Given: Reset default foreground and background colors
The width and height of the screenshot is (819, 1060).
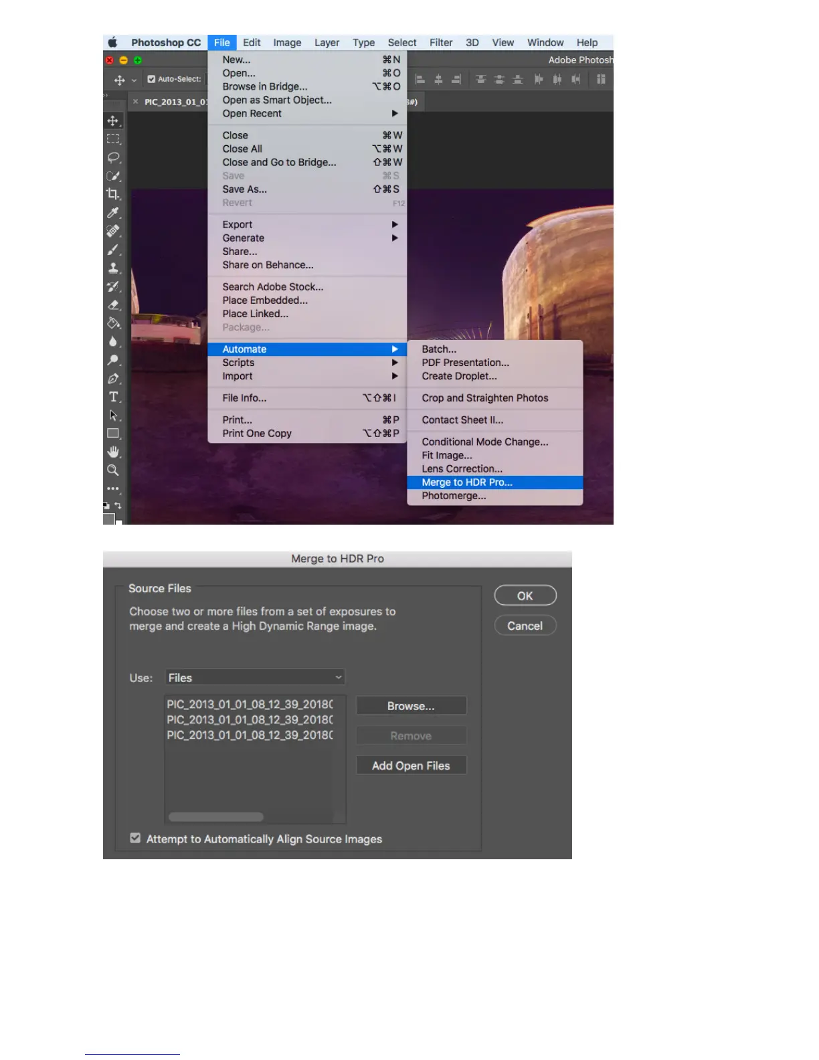Looking at the screenshot, I should 106,506.
